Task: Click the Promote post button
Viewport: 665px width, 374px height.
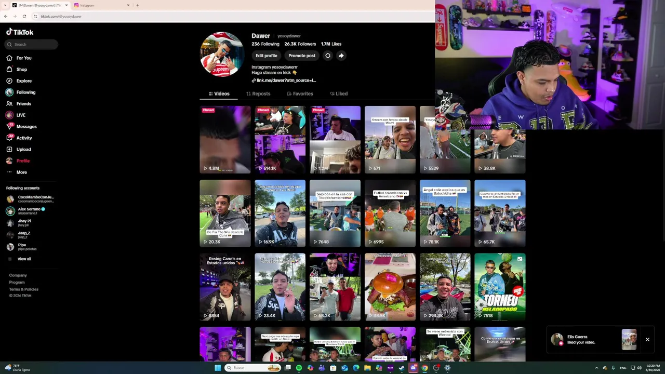Action: tap(302, 56)
